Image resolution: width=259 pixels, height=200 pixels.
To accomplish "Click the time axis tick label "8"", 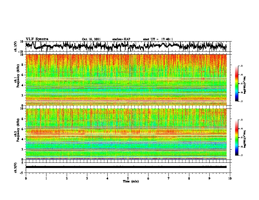I will pyautogui.click(x=189, y=178).
